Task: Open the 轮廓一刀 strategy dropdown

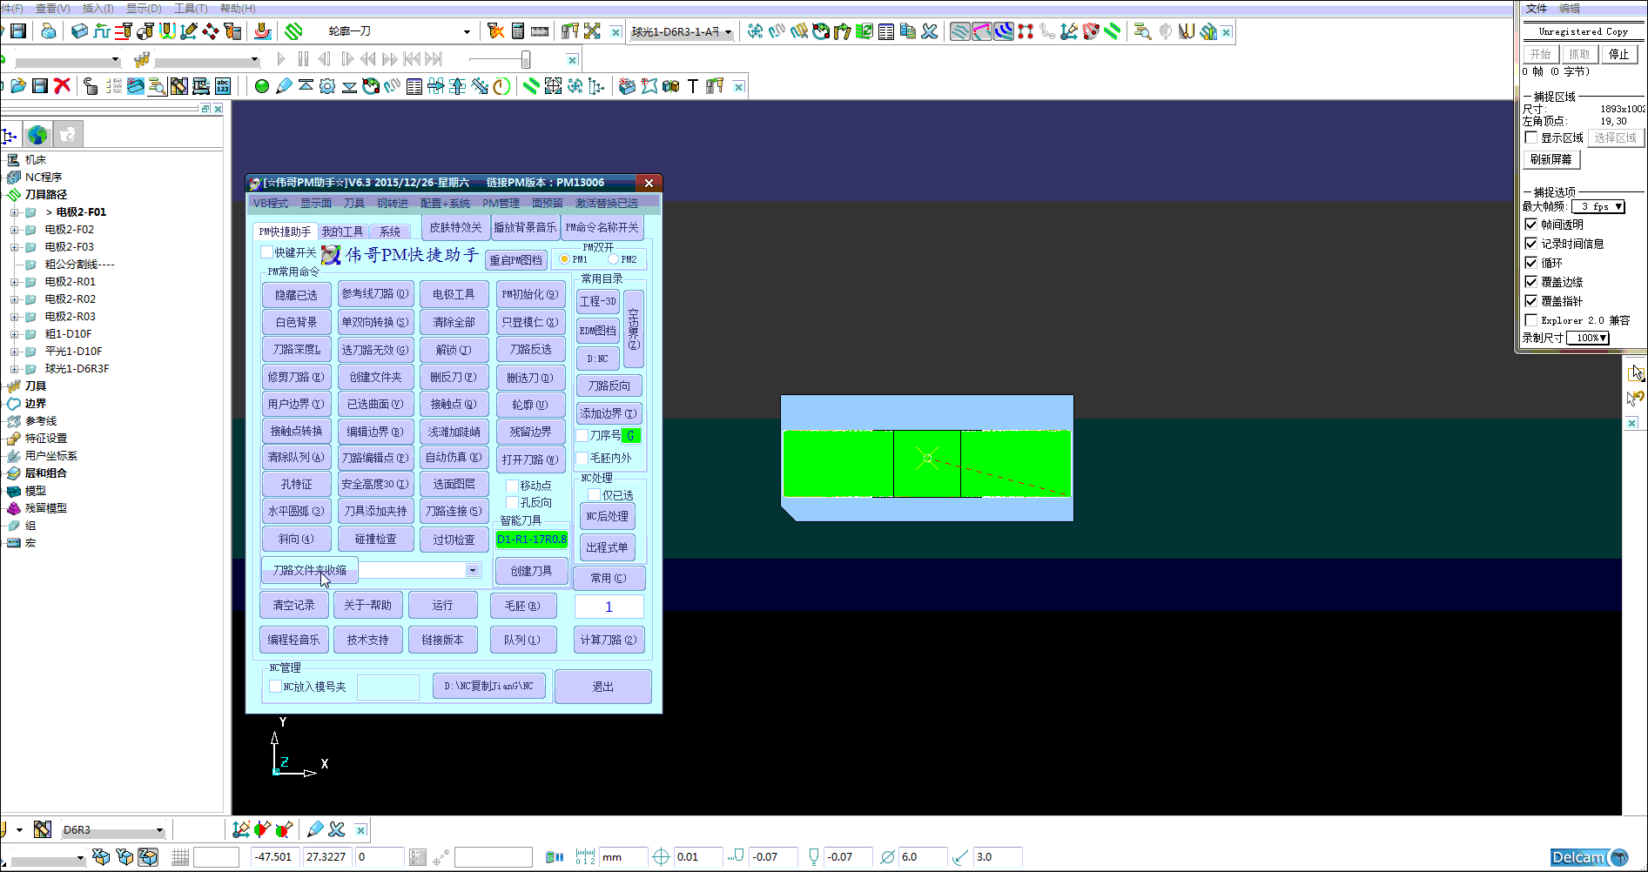Action: 467,32
